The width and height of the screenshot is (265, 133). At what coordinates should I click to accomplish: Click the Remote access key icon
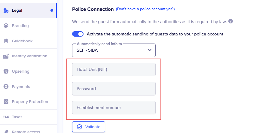tap(6, 131)
